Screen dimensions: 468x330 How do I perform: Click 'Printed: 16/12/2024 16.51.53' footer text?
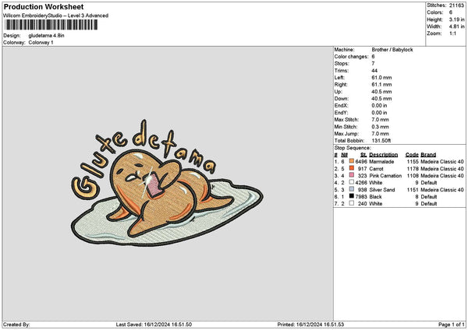pos(310,325)
